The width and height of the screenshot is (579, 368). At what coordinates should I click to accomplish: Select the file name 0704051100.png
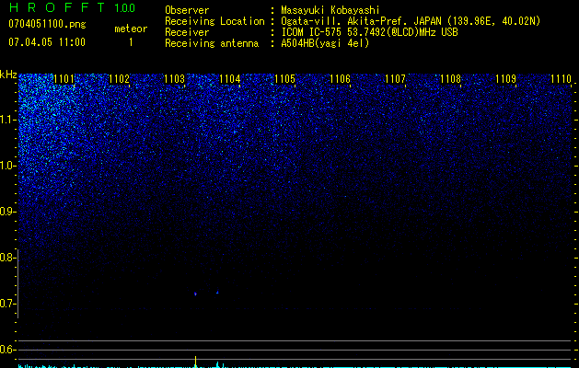coord(47,24)
